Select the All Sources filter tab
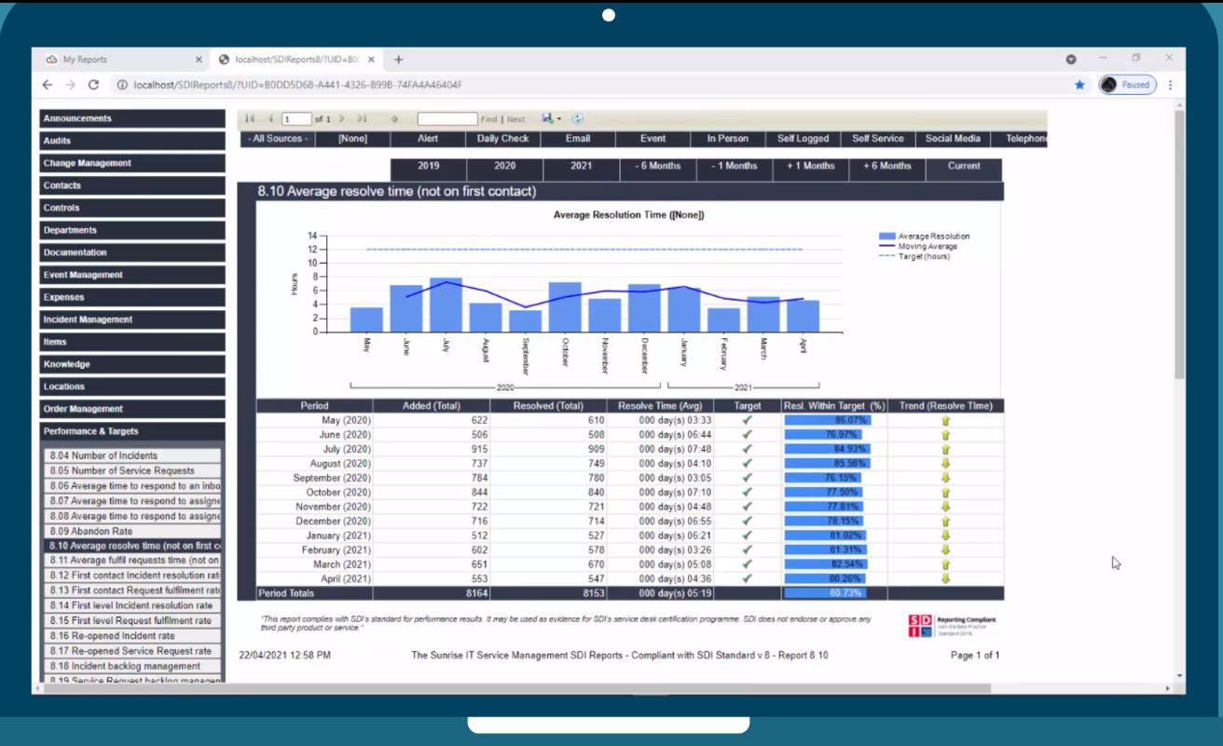The image size is (1223, 746). tap(277, 139)
